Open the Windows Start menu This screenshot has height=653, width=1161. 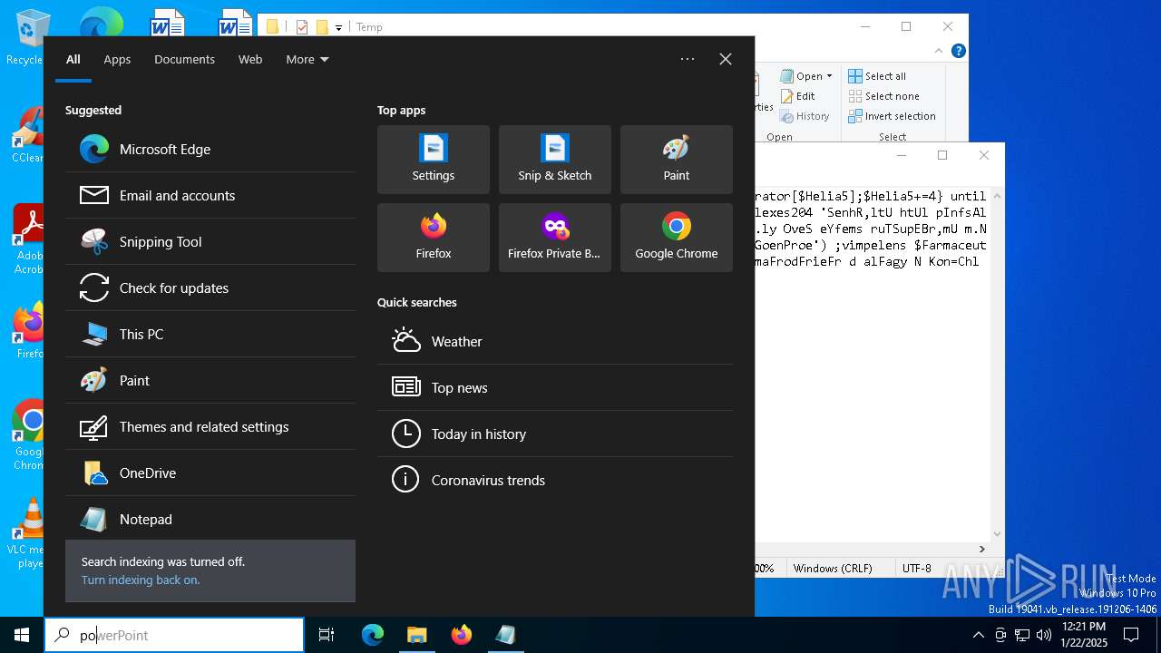click(x=22, y=635)
